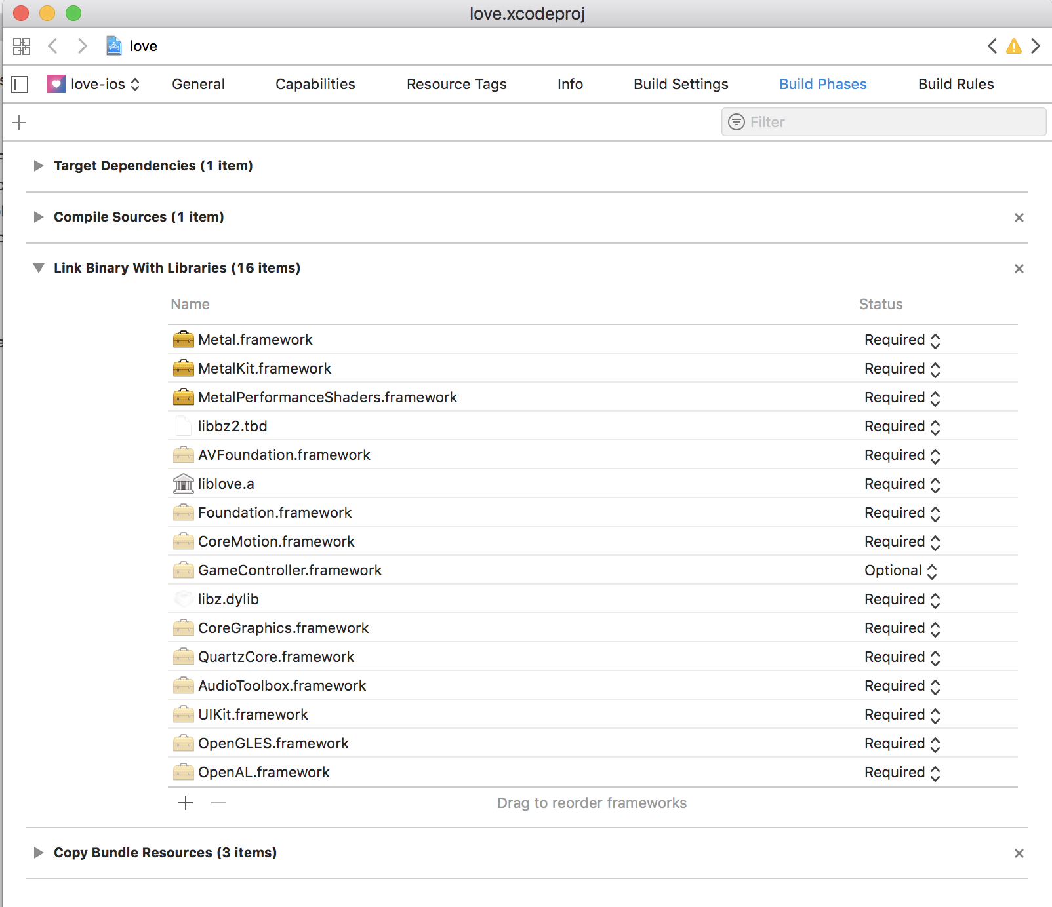Select the libz.dylib row name

coord(228,599)
